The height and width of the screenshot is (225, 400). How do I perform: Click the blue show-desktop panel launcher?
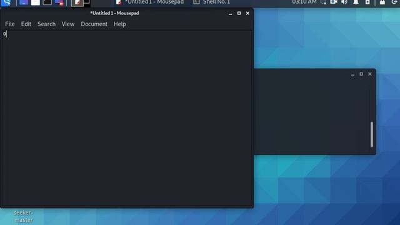coord(24,2)
